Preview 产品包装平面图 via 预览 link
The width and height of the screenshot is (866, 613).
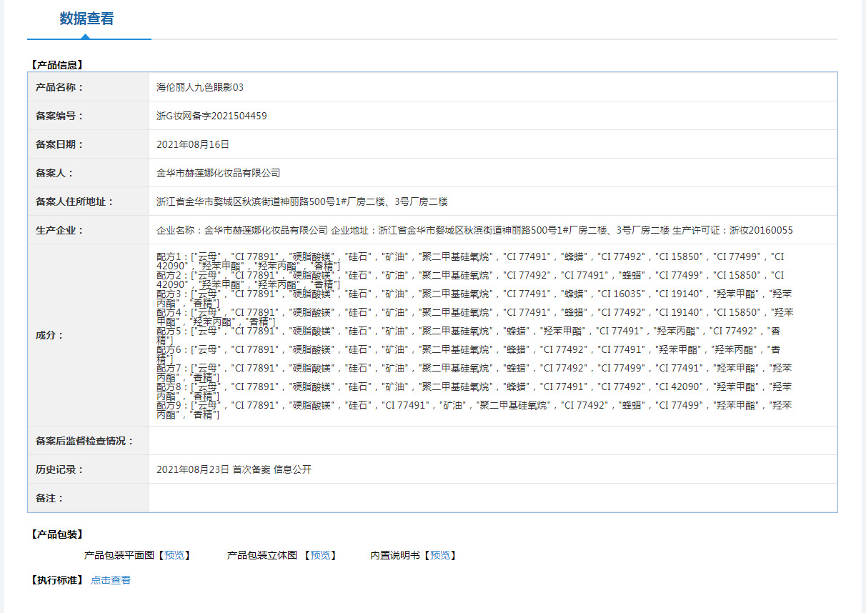coord(174,555)
